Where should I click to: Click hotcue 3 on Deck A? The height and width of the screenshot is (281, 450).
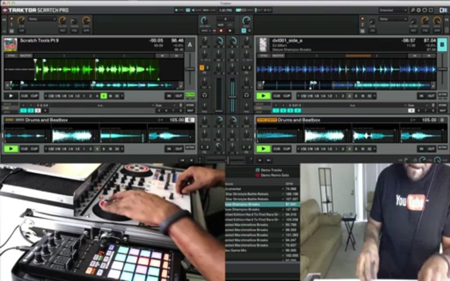tap(37, 110)
